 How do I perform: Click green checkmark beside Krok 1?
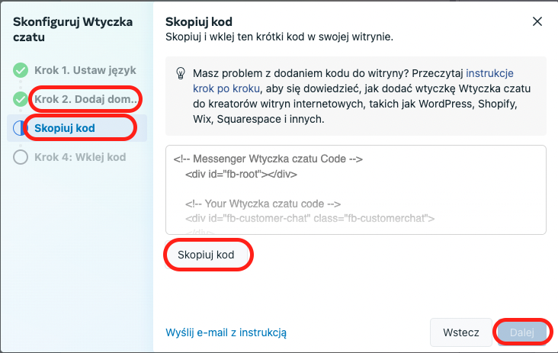21,70
